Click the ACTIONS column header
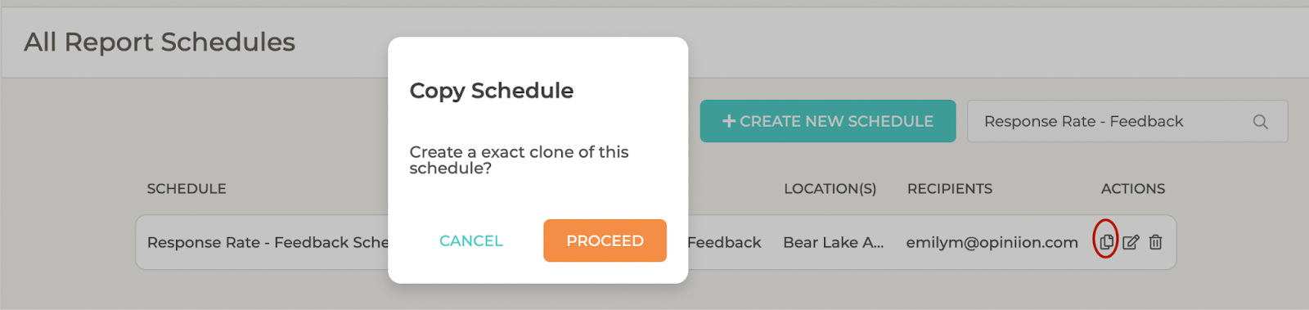 pyautogui.click(x=1133, y=189)
